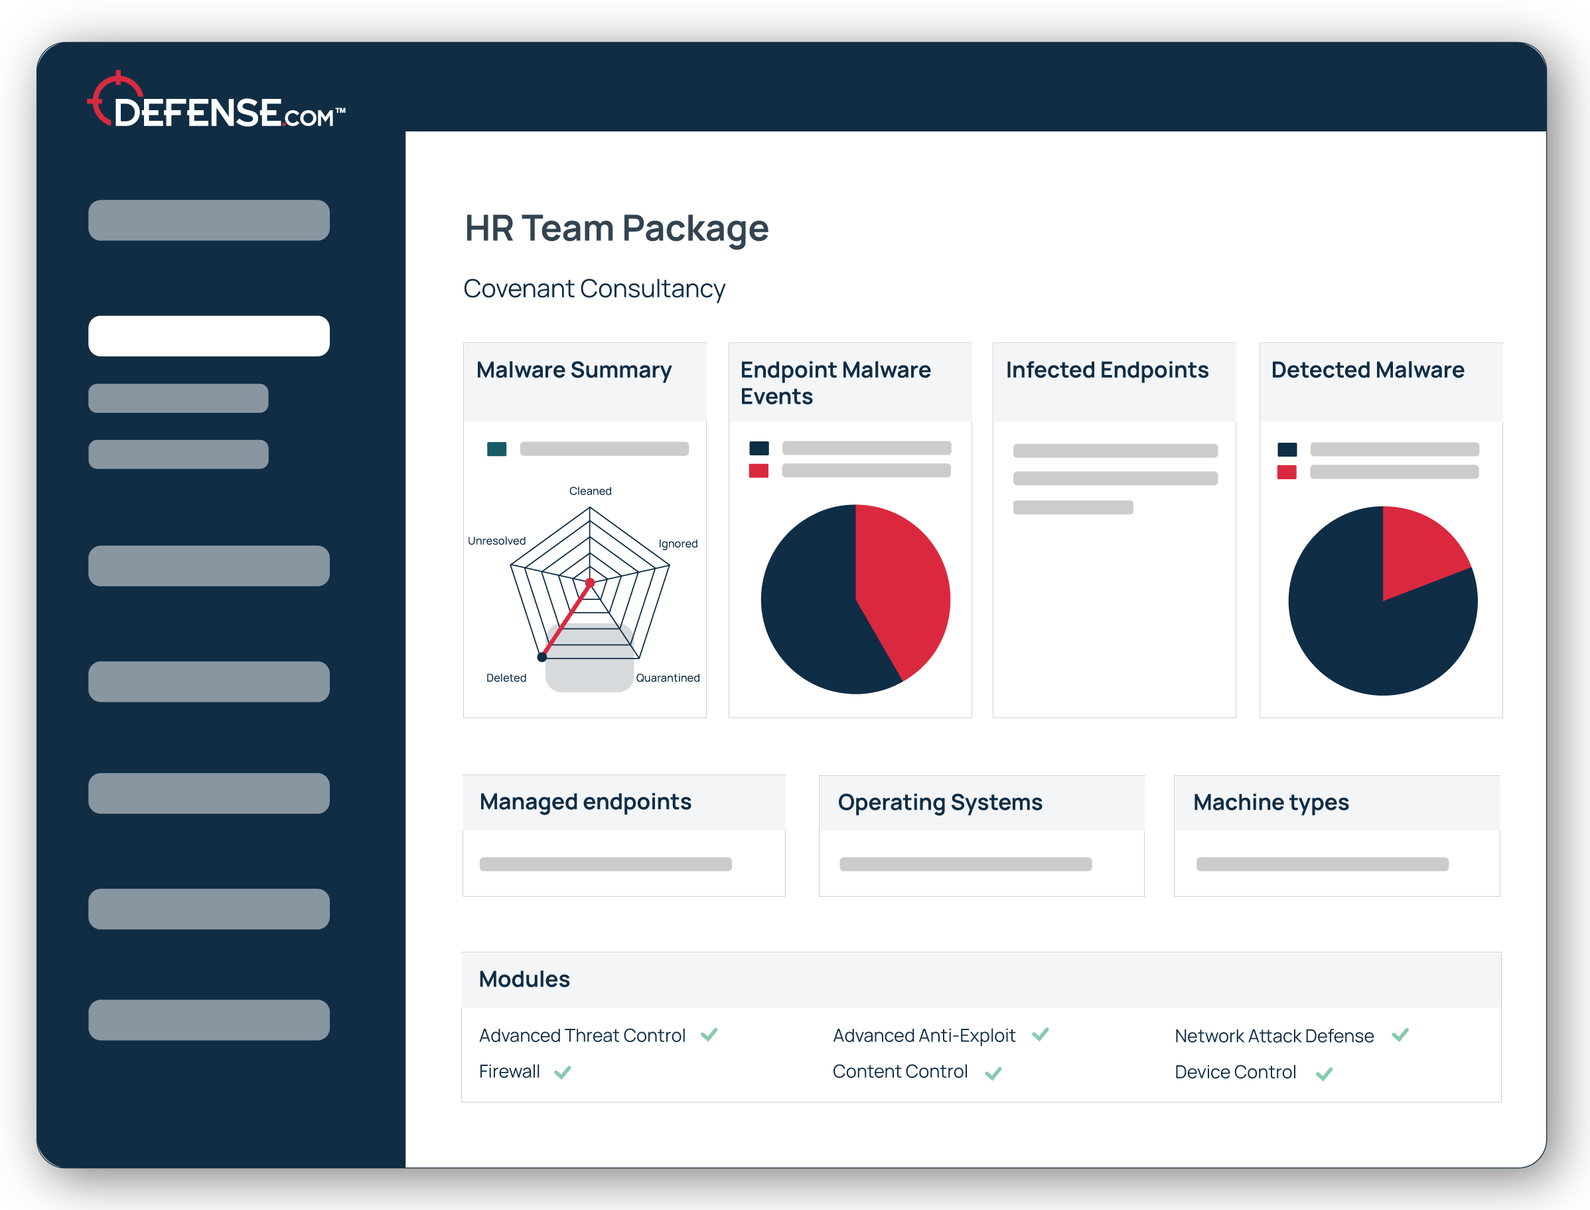Select the Malware Summary radar chart
Screen dimensions: 1590x1210
click(591, 583)
